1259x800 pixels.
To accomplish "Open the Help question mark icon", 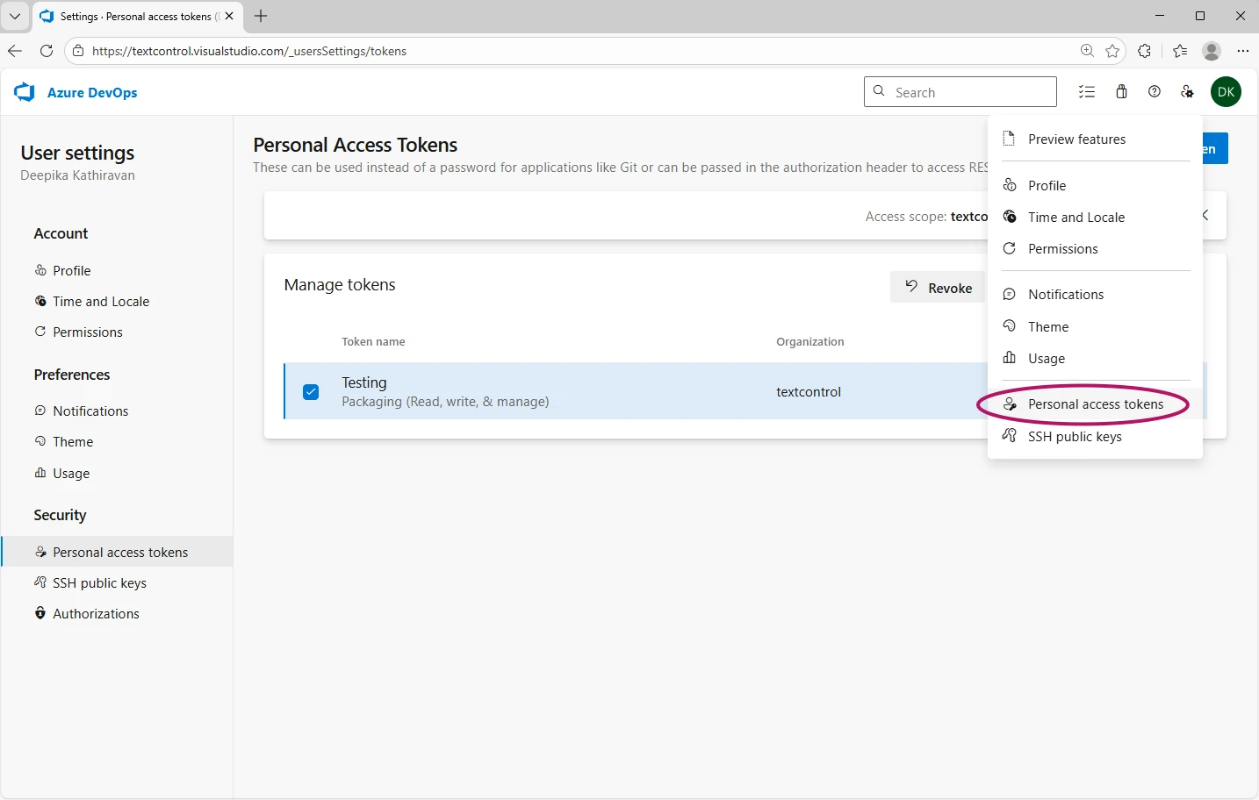I will pos(1155,91).
